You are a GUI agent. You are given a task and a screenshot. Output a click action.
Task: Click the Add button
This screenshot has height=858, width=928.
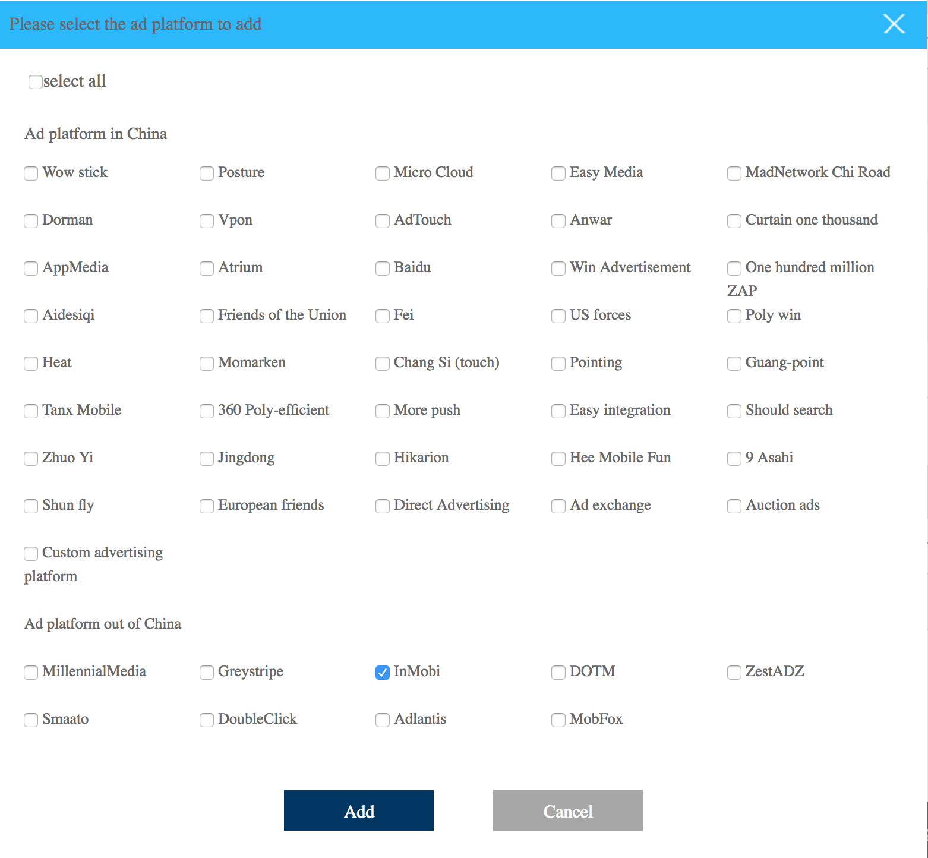point(359,810)
